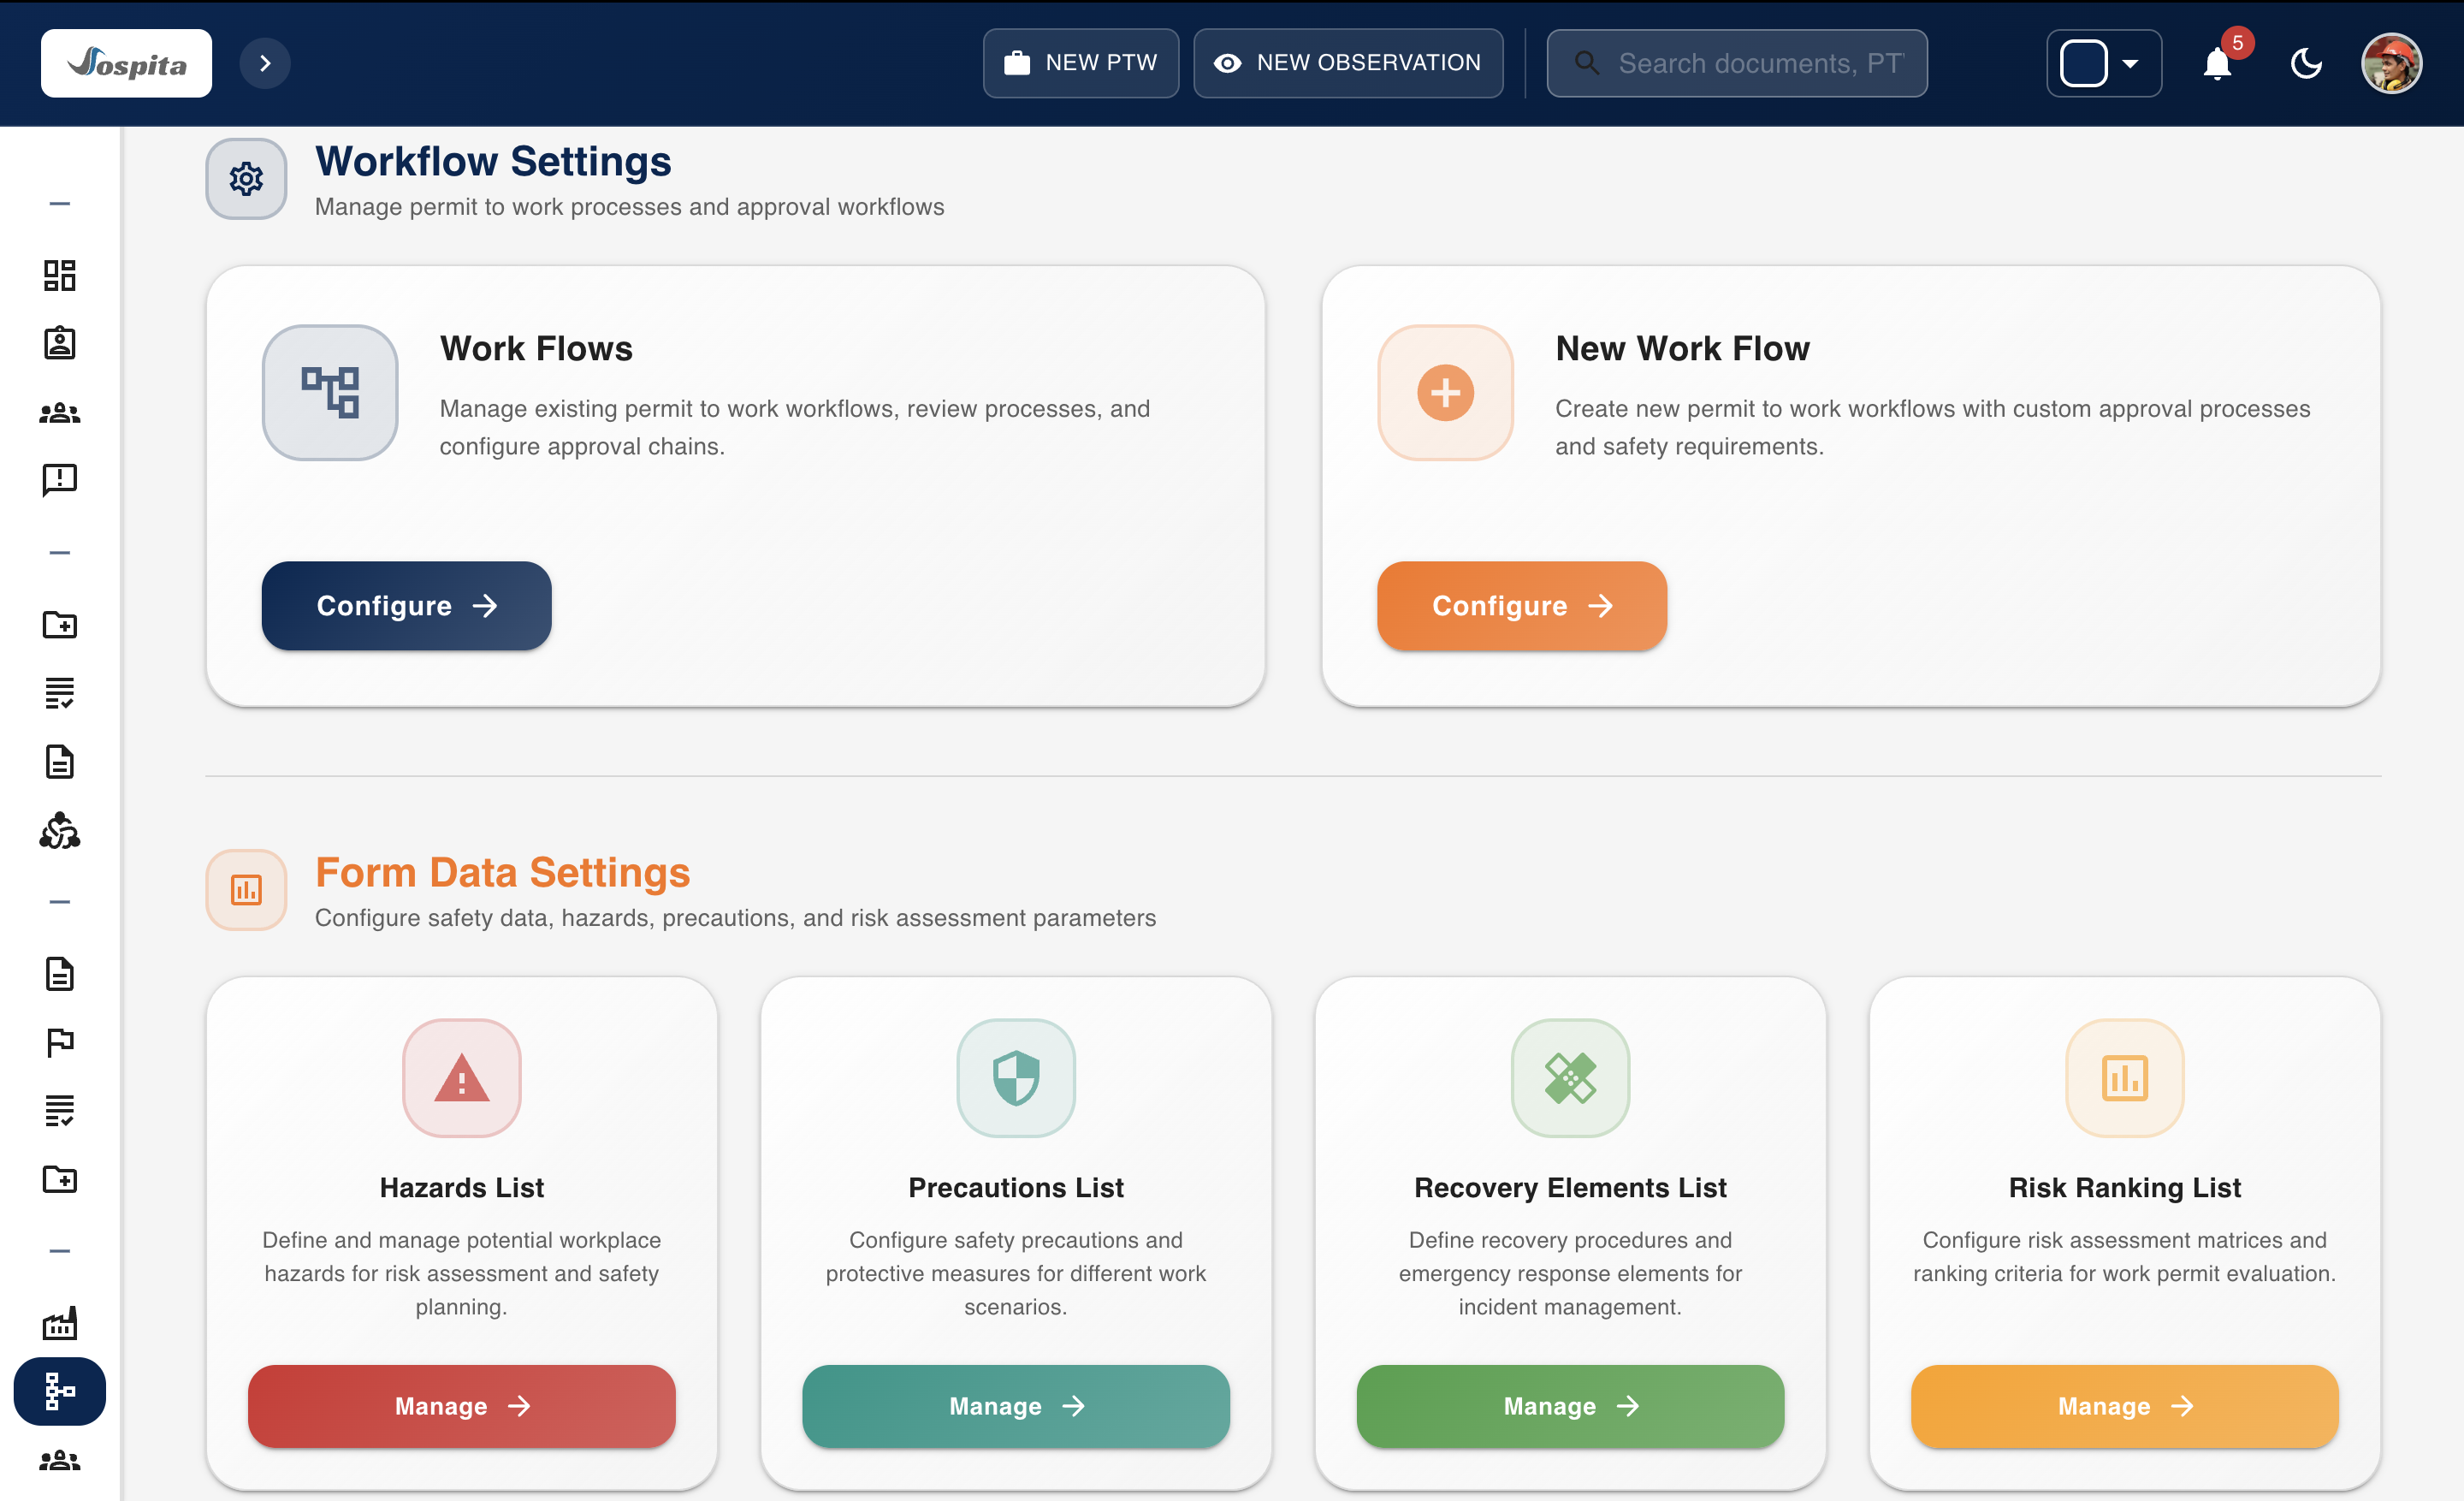Open the flag icon in sidebar
The width and height of the screenshot is (2464, 1501).
(x=60, y=1043)
